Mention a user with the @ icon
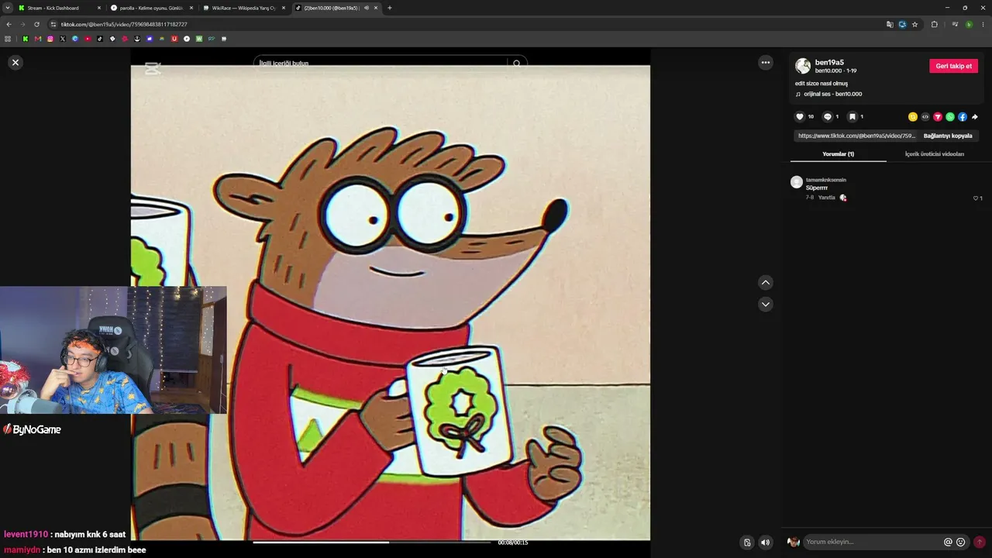Screen dimensions: 992x558 click(948, 542)
